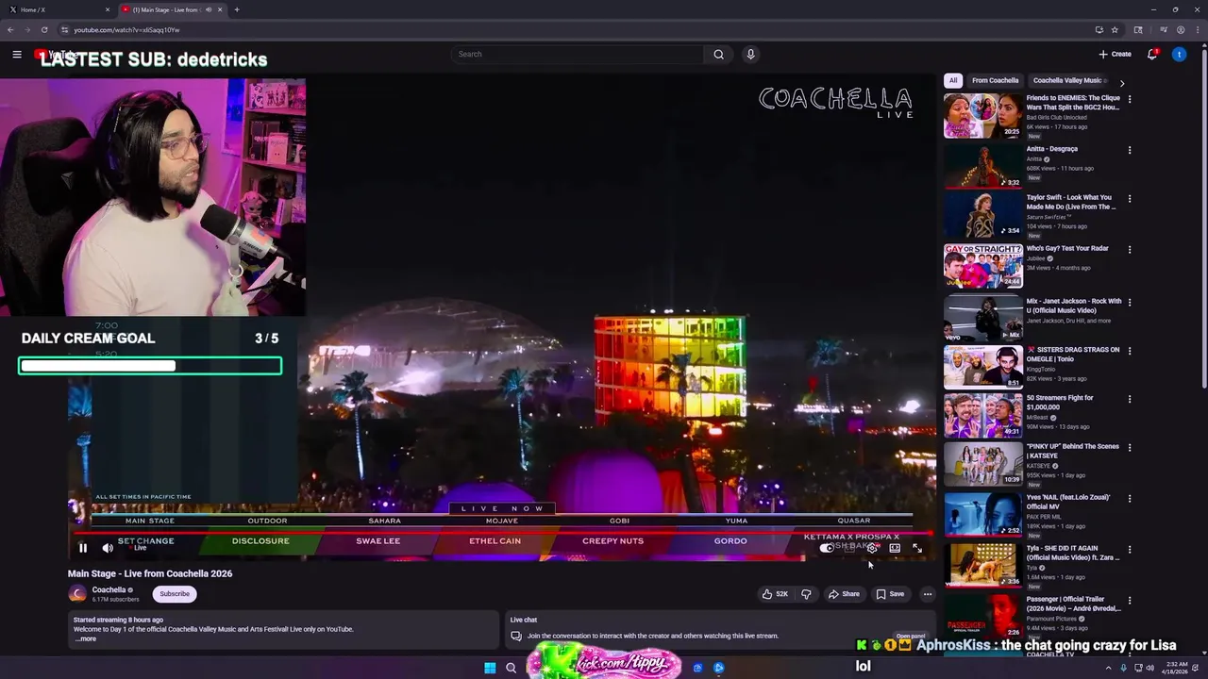Image resolution: width=1208 pixels, height=679 pixels.
Task: Show hidden system tray icons
Action: click(1109, 668)
